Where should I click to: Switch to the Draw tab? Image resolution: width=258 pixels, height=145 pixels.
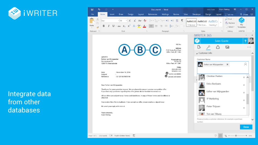[121, 15]
